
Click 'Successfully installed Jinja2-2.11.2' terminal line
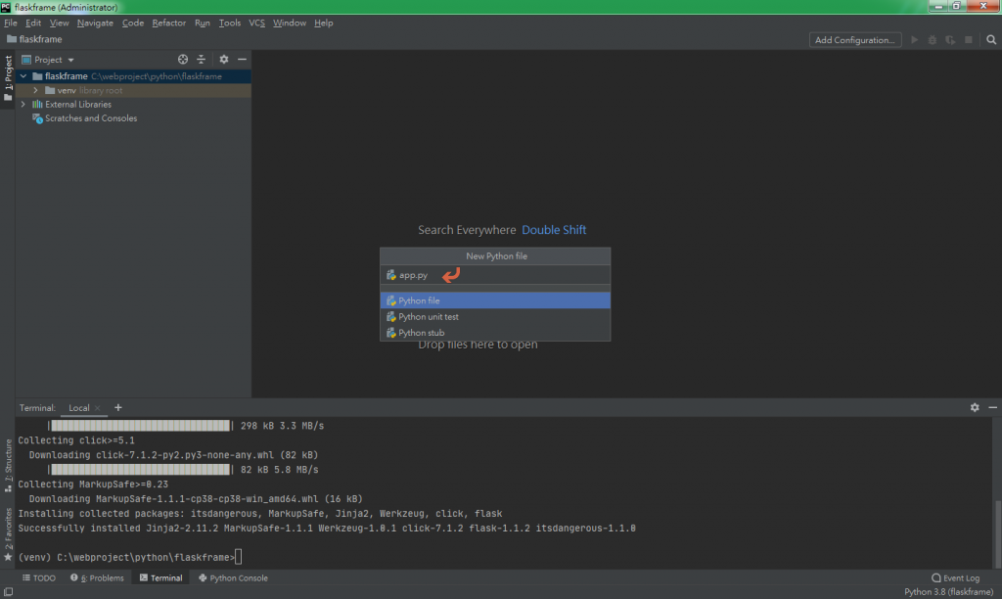327,529
